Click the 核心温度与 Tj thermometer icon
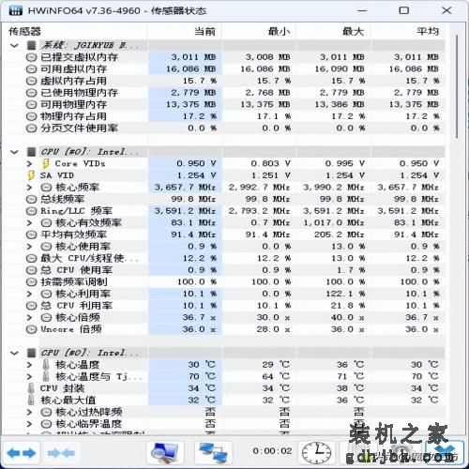Viewport: 469px width, 469px height. tap(46, 376)
